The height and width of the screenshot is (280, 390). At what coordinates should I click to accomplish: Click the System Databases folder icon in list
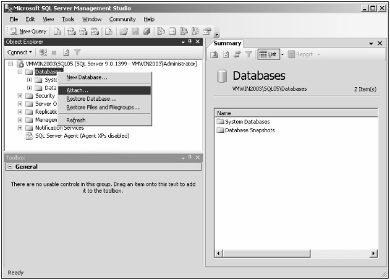(221, 122)
